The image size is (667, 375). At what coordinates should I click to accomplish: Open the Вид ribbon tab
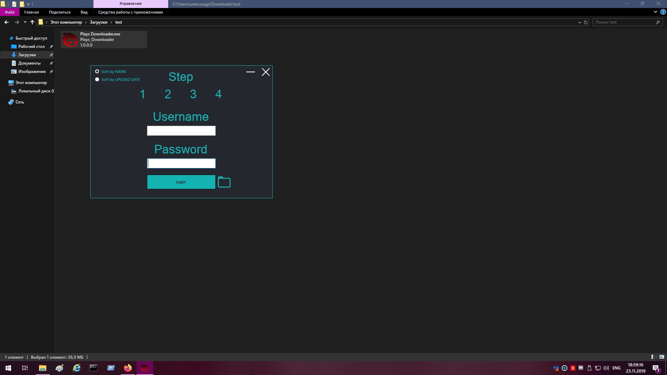tap(84, 12)
